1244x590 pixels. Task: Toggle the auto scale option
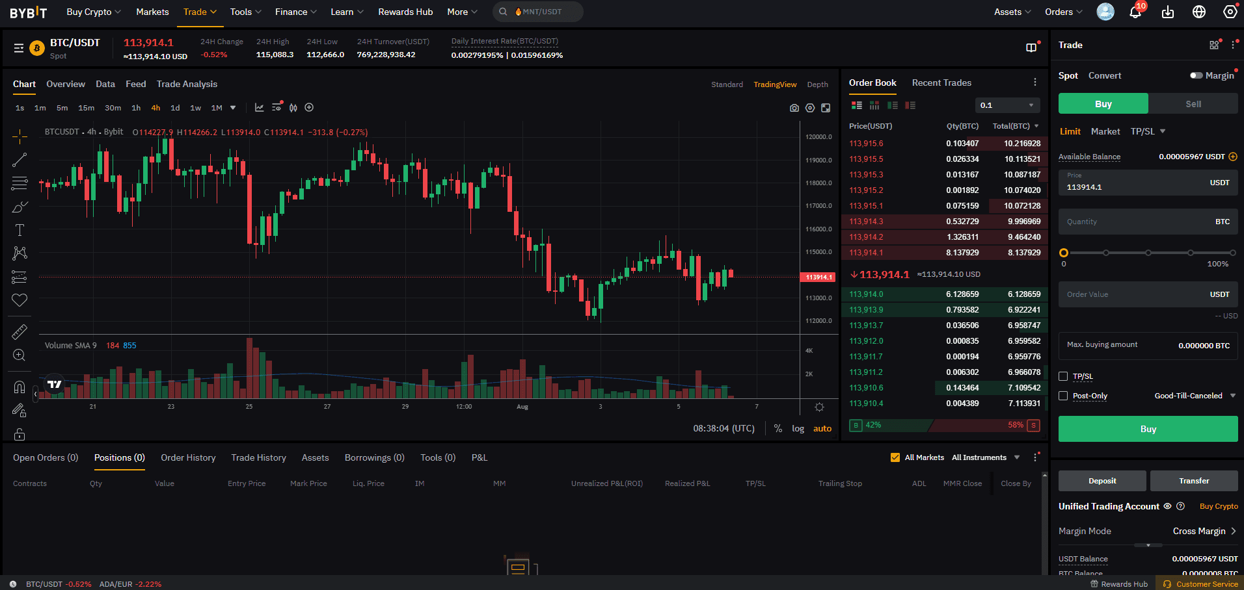click(822, 429)
